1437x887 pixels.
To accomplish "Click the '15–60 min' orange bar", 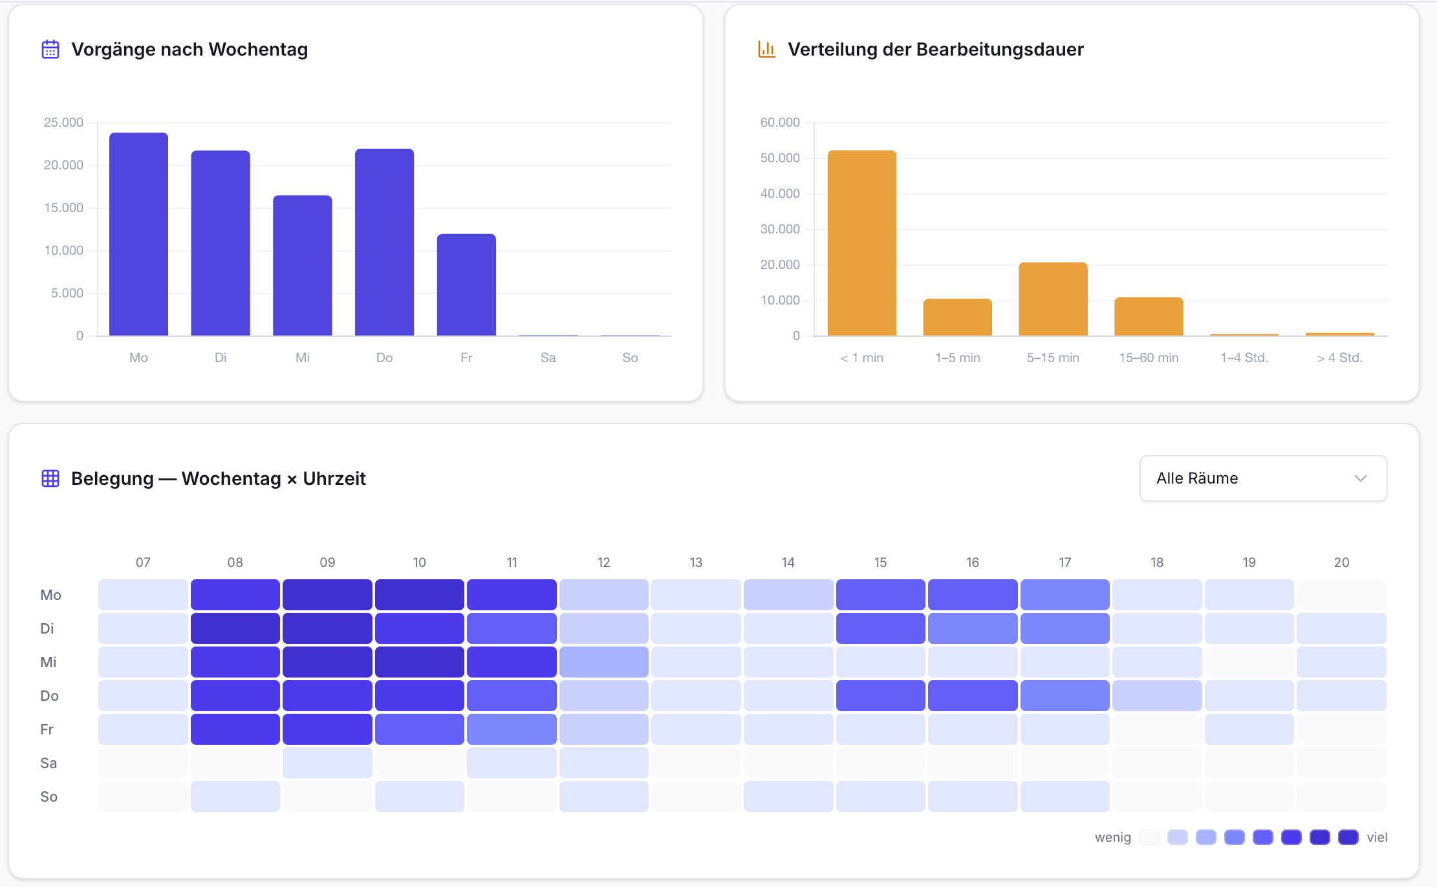I will click(1149, 316).
